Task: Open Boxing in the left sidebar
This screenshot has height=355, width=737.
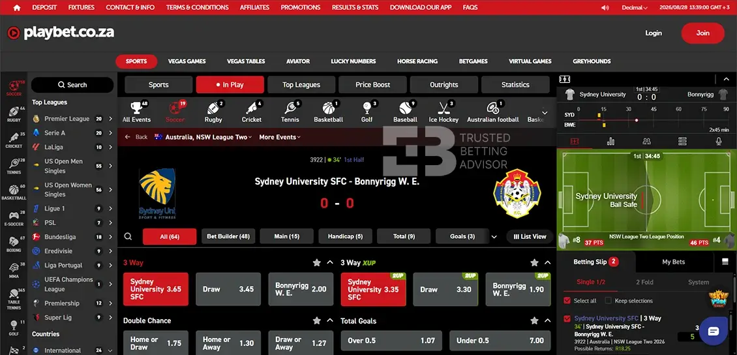Action: coord(14,244)
